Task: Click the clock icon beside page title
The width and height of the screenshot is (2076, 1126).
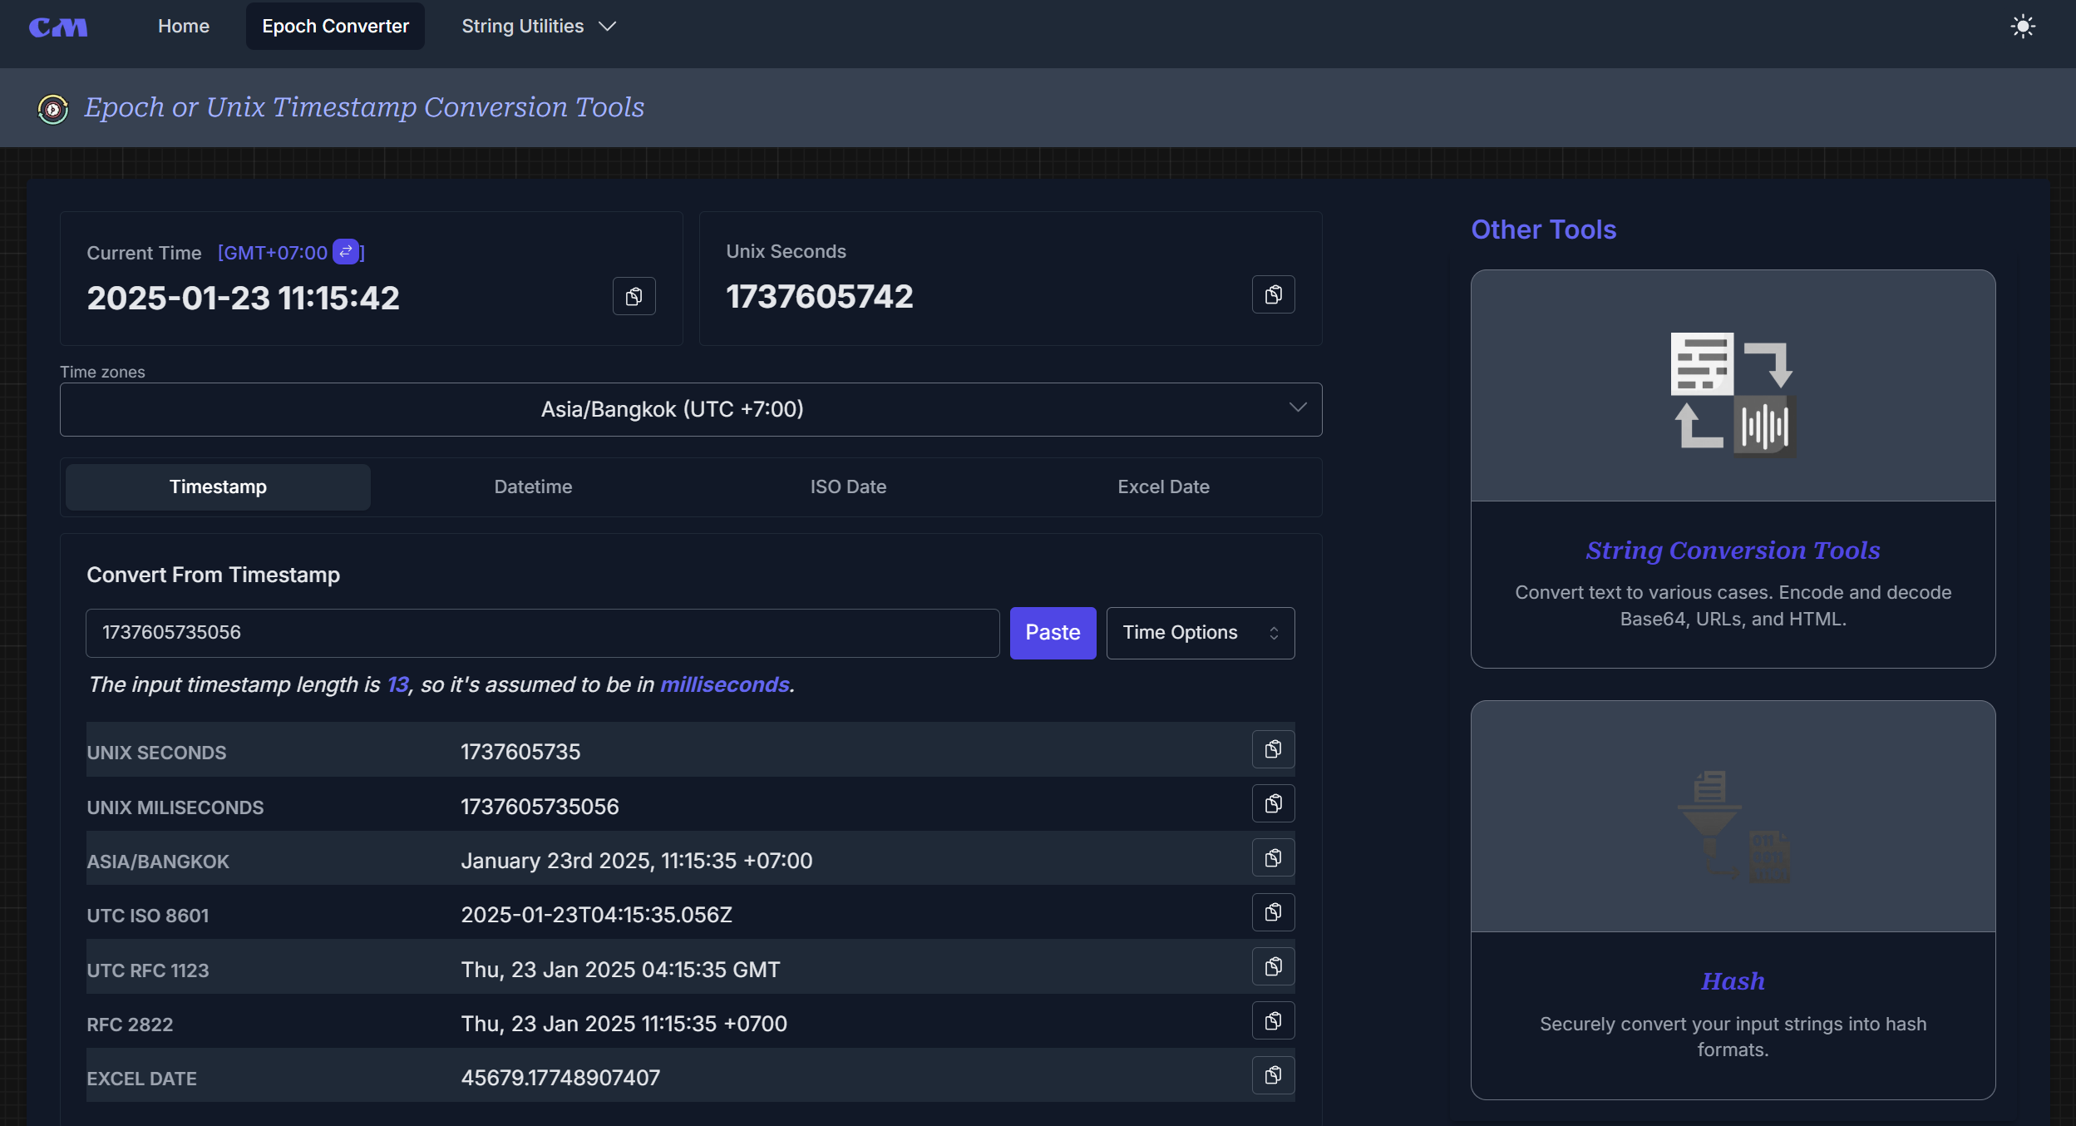Action: point(53,109)
